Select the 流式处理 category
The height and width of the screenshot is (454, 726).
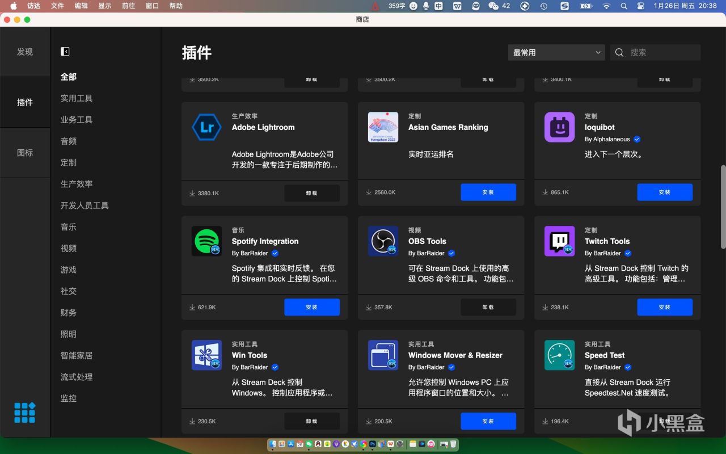click(x=77, y=377)
